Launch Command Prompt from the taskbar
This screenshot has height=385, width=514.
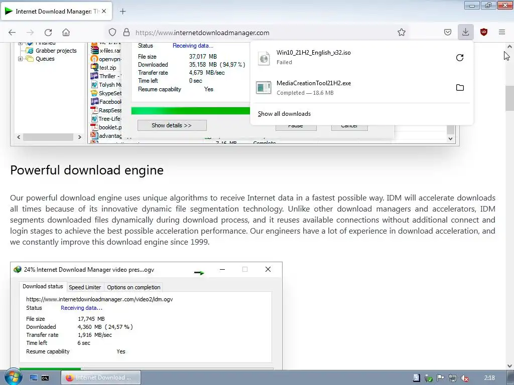click(45, 378)
